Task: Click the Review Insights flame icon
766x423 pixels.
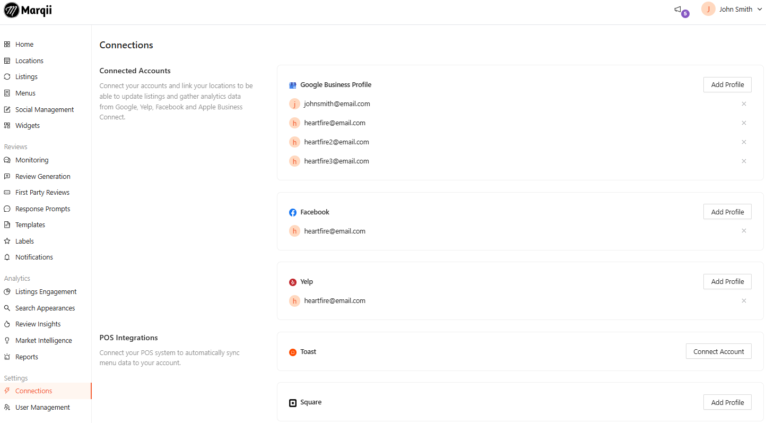Action: pyautogui.click(x=7, y=324)
